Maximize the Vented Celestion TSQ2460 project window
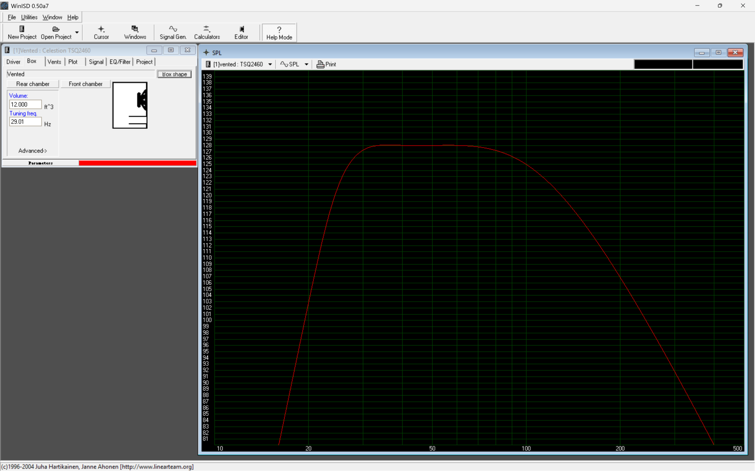Image resolution: width=755 pixels, height=471 pixels. tap(171, 50)
